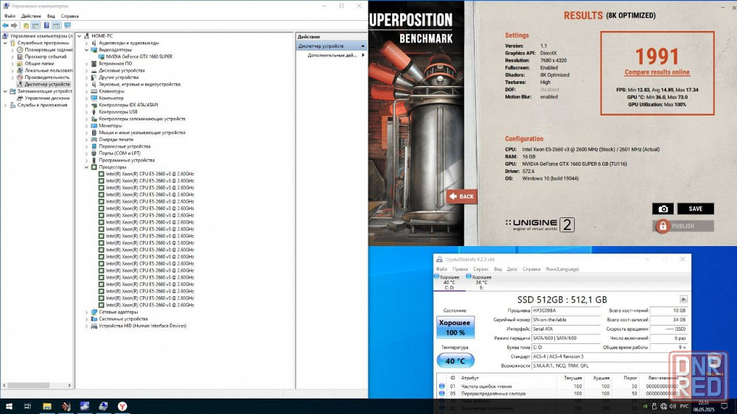Expand the Дисковые устройства node
This screenshot has width=737, height=414.
point(86,71)
